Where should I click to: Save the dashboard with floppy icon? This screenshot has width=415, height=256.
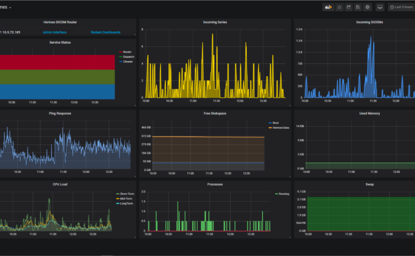[x=358, y=7]
